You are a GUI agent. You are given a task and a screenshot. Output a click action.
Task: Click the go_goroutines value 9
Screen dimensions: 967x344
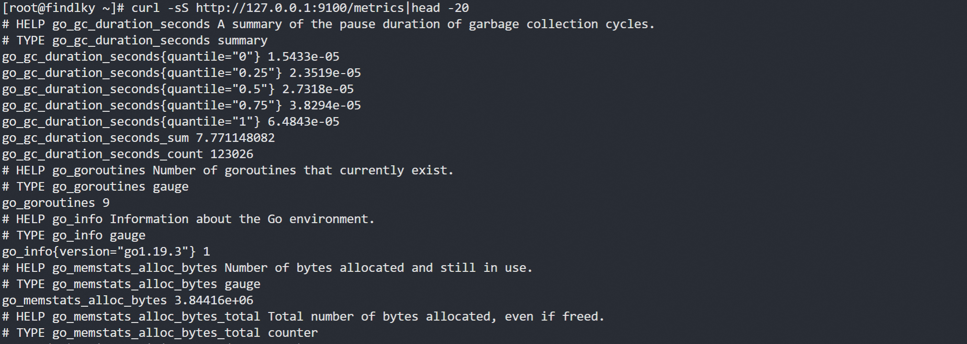click(106, 203)
